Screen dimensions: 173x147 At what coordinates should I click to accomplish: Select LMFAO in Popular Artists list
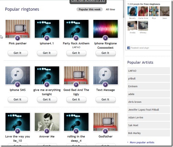tap(149, 71)
